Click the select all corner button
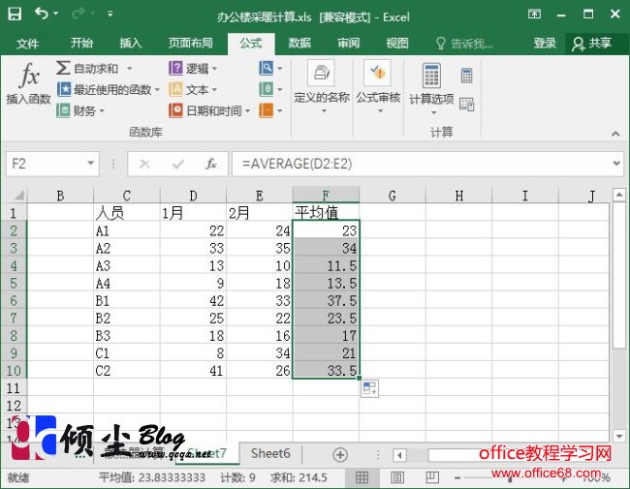The image size is (630, 489). pyautogui.click(x=16, y=196)
